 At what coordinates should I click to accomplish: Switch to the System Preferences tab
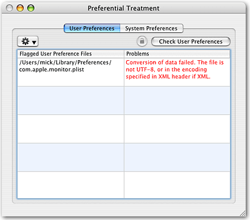coord(151,29)
